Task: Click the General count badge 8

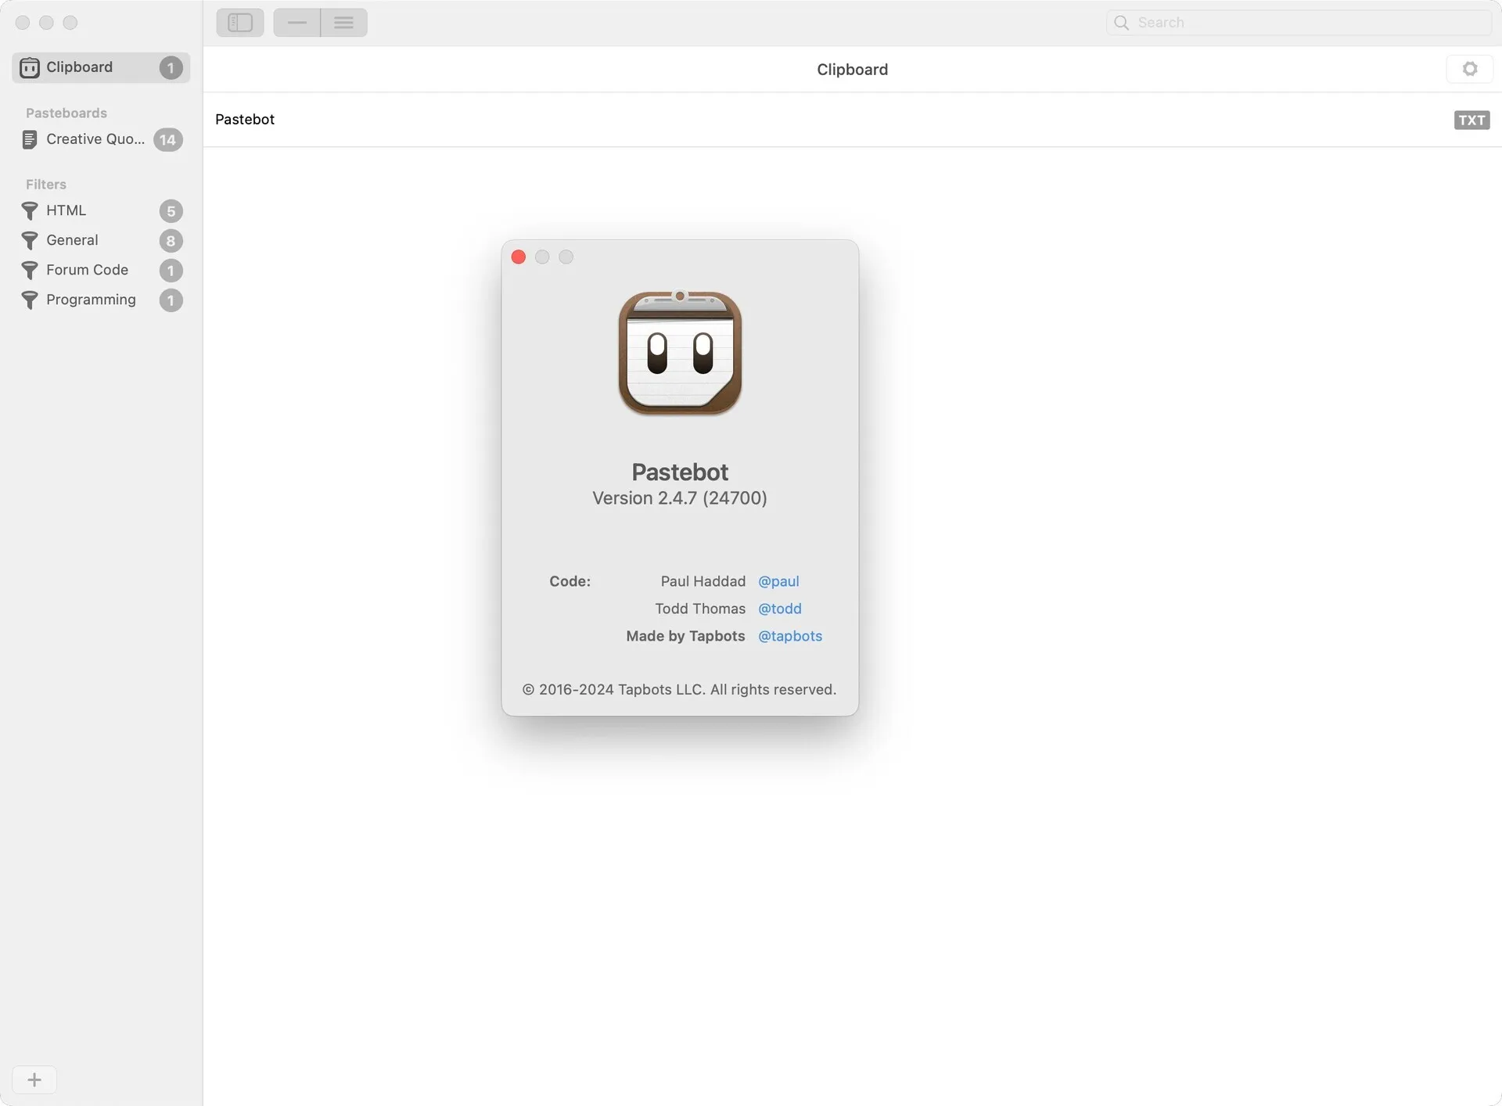Action: (171, 241)
